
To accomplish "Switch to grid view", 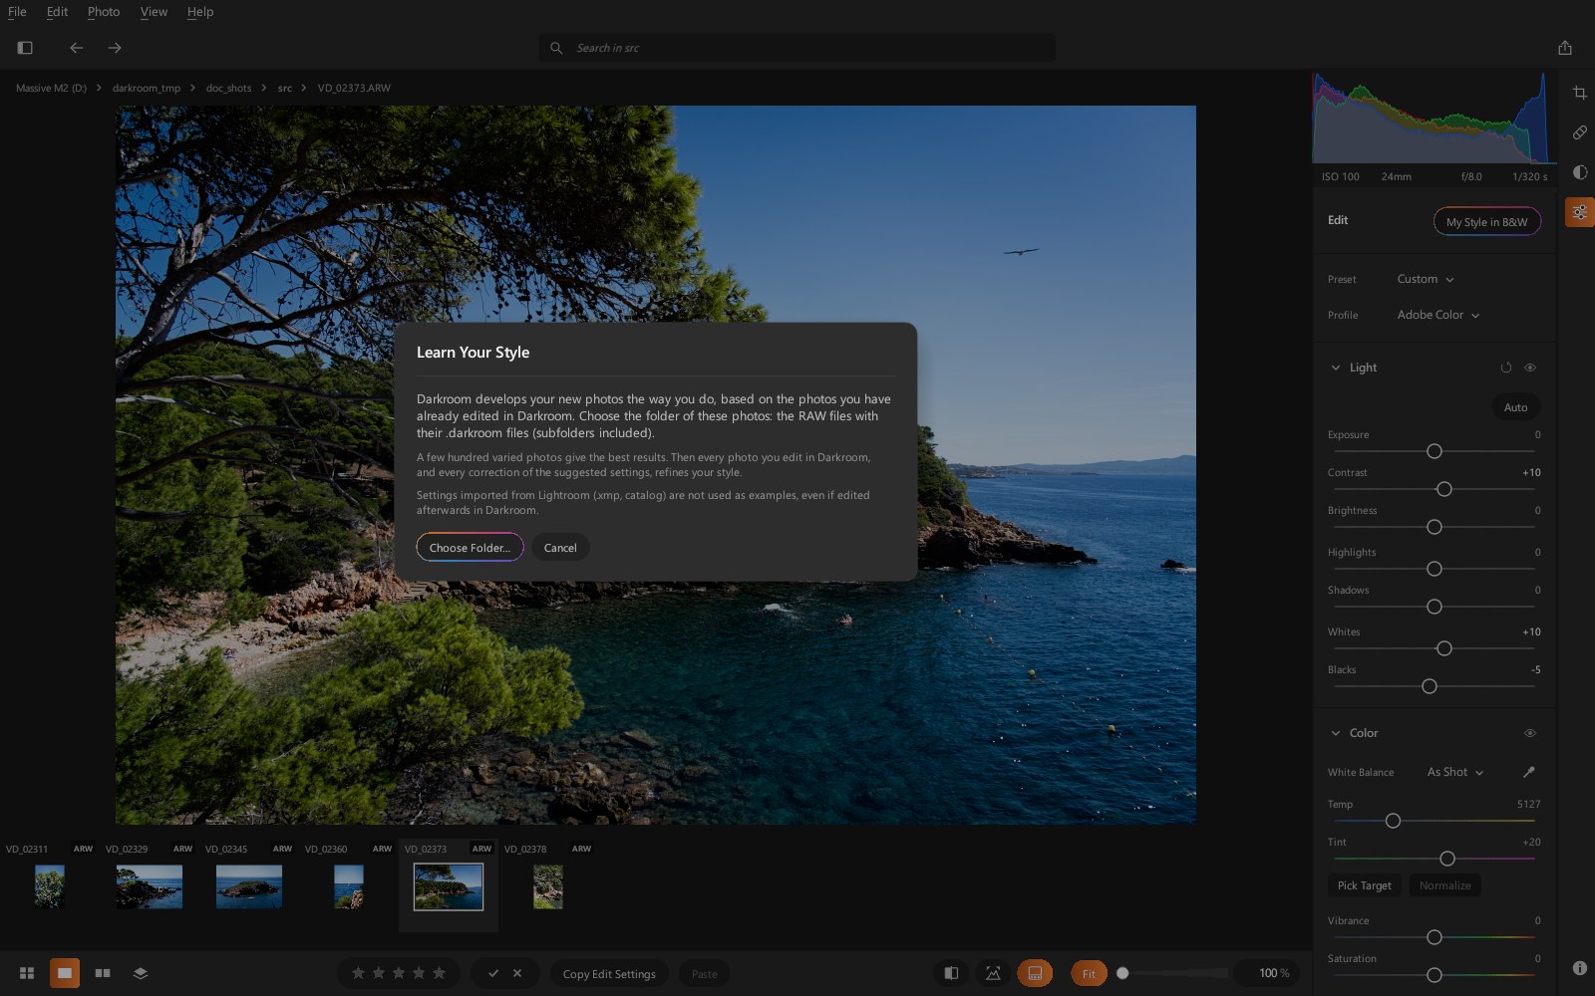I will [x=27, y=973].
